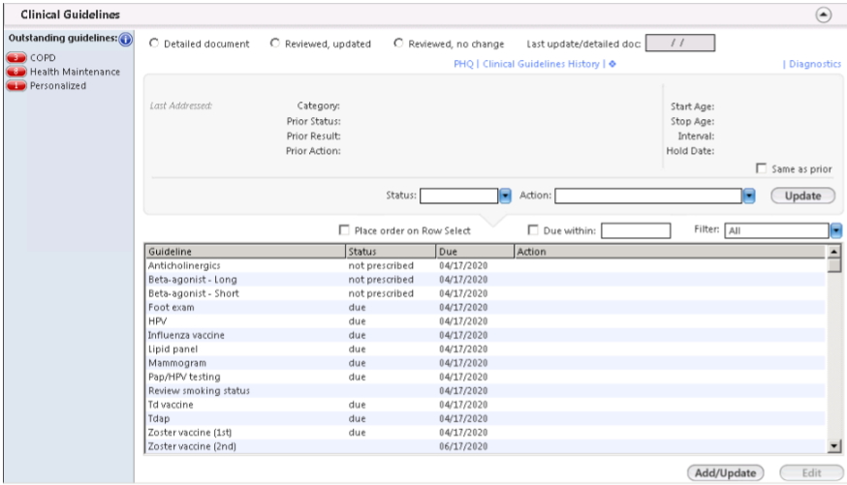Select the Td vaccine row
Screen dimensions: 847x485
pyautogui.click(x=486, y=405)
